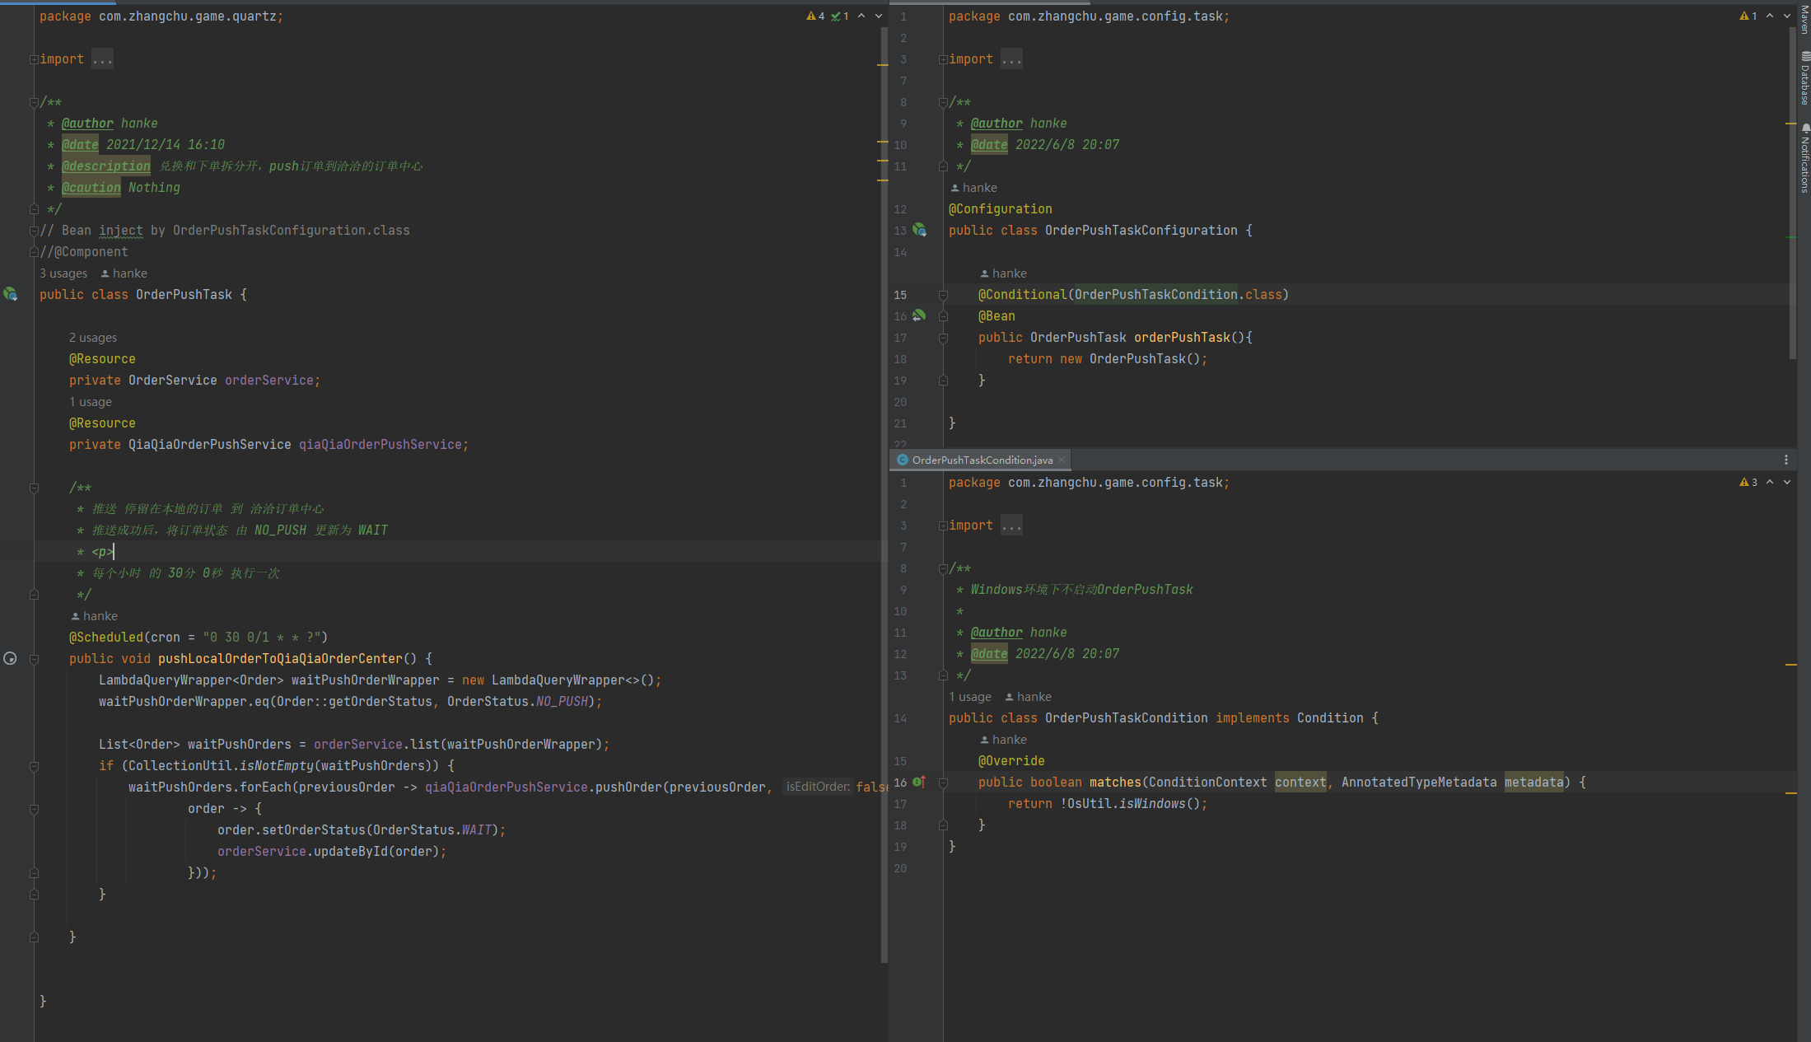
Task: Expand folded imports on line 3 of OrderPushTaskCondition
Action: [943, 526]
